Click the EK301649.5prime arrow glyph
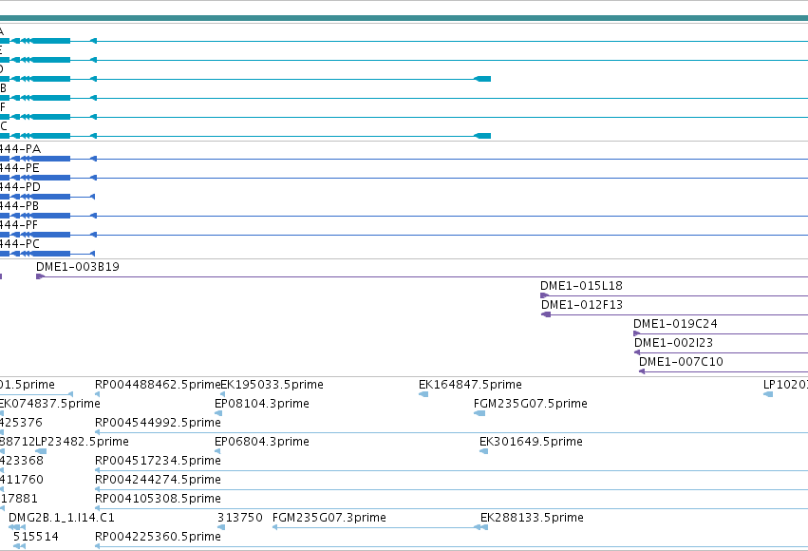The height and width of the screenshot is (551, 808). coord(484,451)
